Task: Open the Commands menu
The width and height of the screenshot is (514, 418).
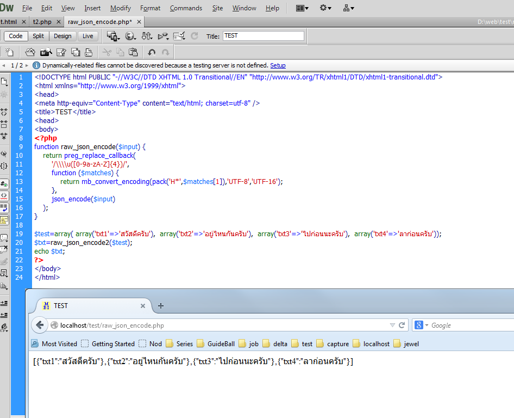Action: 186,8
